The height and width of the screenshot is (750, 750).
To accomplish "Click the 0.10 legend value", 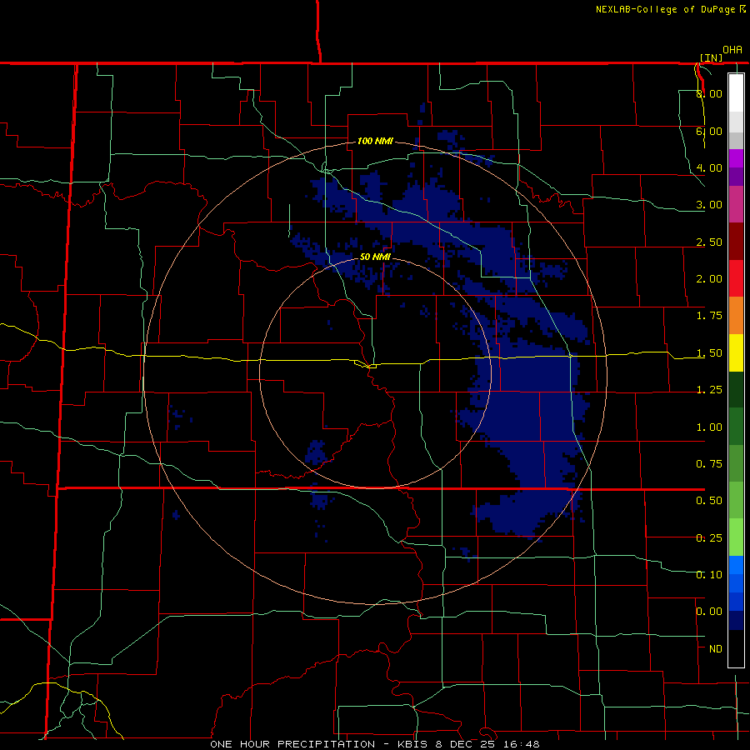I will [x=709, y=574].
